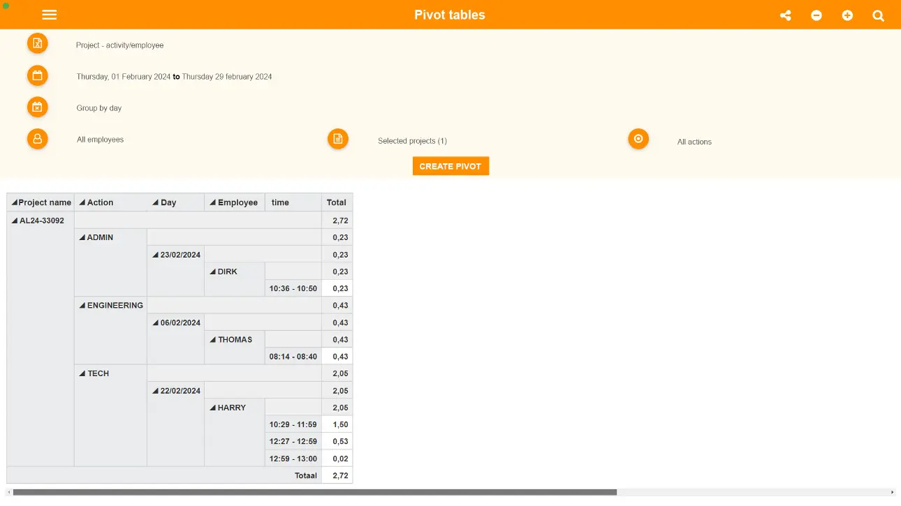Select time entry 12:27 - 12:59
The image size is (901, 506).
(x=293, y=441)
